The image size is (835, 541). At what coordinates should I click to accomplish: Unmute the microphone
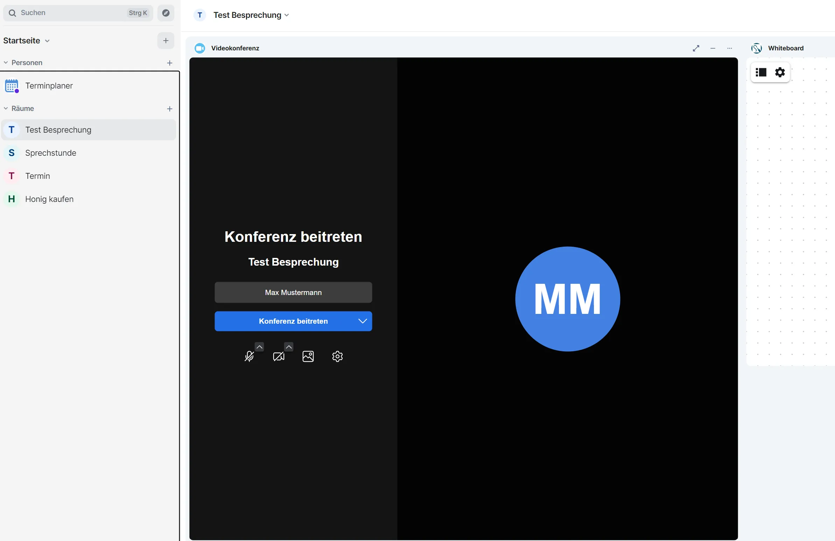(x=249, y=357)
